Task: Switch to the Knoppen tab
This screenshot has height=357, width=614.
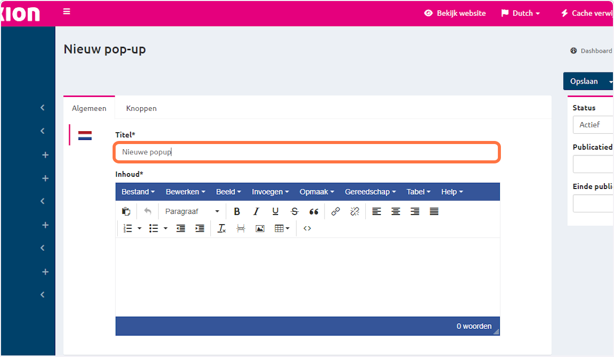Action: 141,108
